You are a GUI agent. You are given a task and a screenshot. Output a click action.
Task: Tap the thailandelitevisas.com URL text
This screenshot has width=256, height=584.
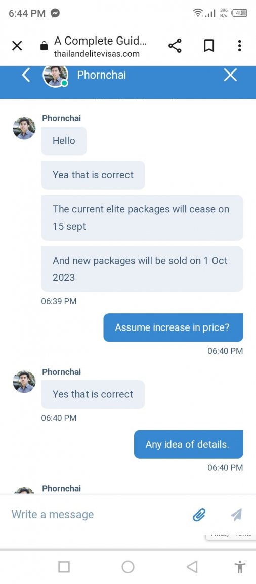pos(97,54)
